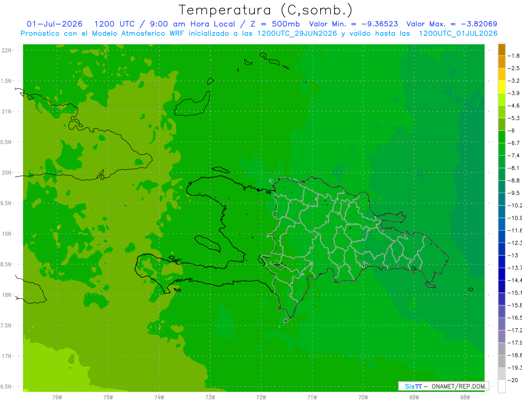This screenshot has height=403, width=522.
Task: Select the '01-Jul-2026' date text
Action: (x=54, y=24)
